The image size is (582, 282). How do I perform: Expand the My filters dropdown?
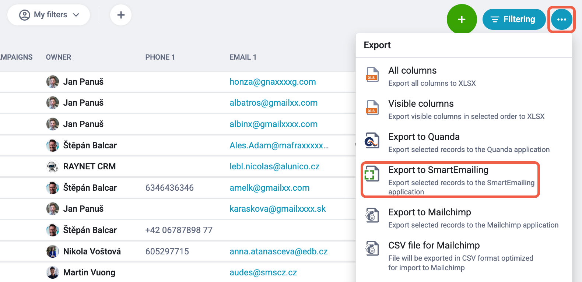click(x=49, y=15)
